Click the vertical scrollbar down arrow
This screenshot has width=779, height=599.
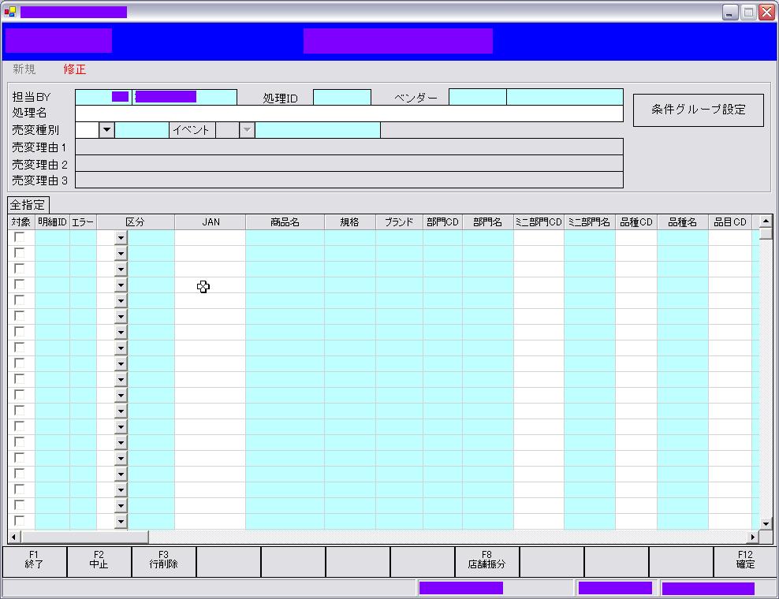(x=766, y=523)
